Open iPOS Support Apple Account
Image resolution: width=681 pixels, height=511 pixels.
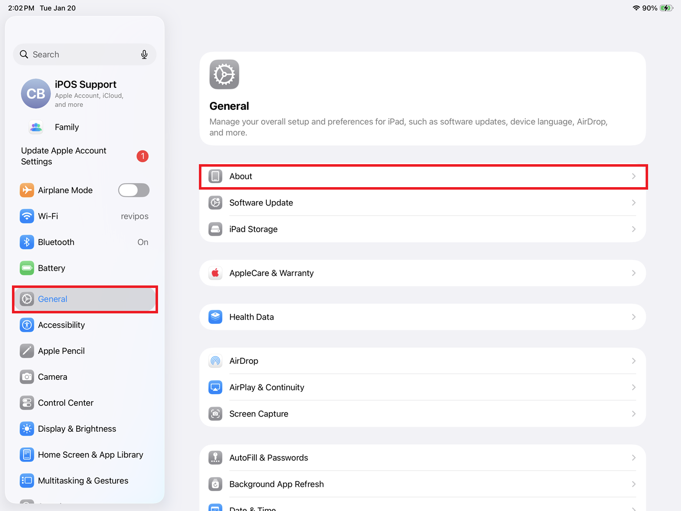point(85,93)
